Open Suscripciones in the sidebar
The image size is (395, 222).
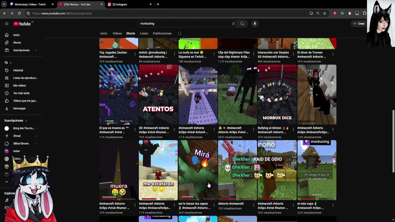(x=21, y=50)
